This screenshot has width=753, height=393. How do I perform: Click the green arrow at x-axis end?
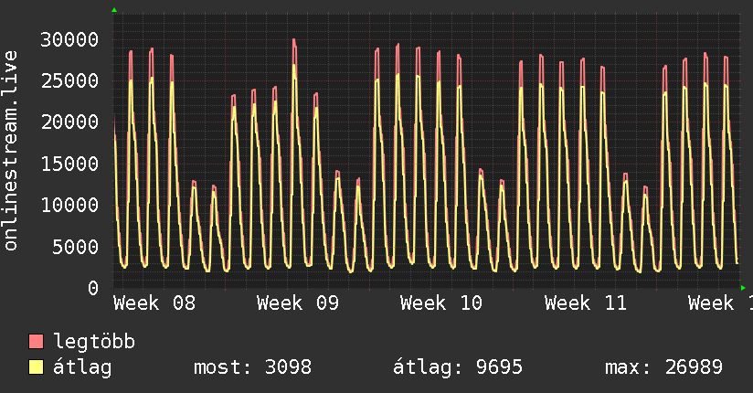pos(743,288)
